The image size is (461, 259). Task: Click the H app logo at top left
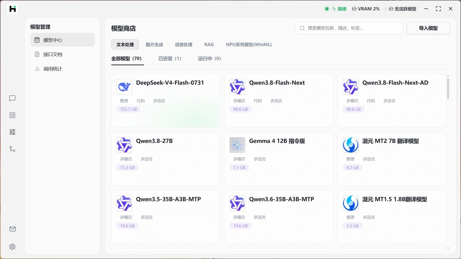point(13,9)
